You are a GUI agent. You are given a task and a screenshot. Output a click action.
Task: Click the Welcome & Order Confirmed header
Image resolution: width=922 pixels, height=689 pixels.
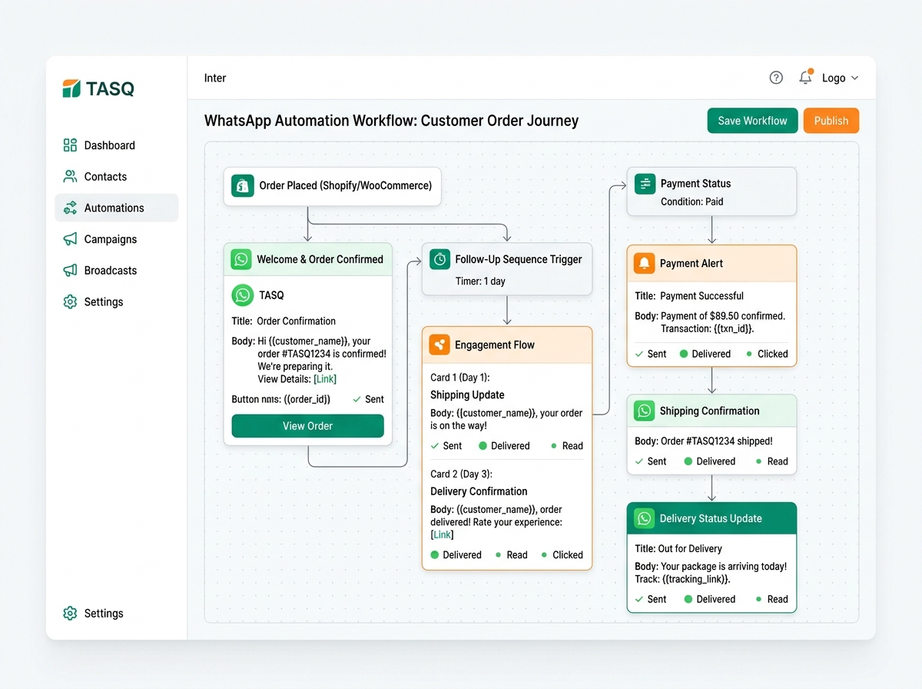click(x=308, y=259)
